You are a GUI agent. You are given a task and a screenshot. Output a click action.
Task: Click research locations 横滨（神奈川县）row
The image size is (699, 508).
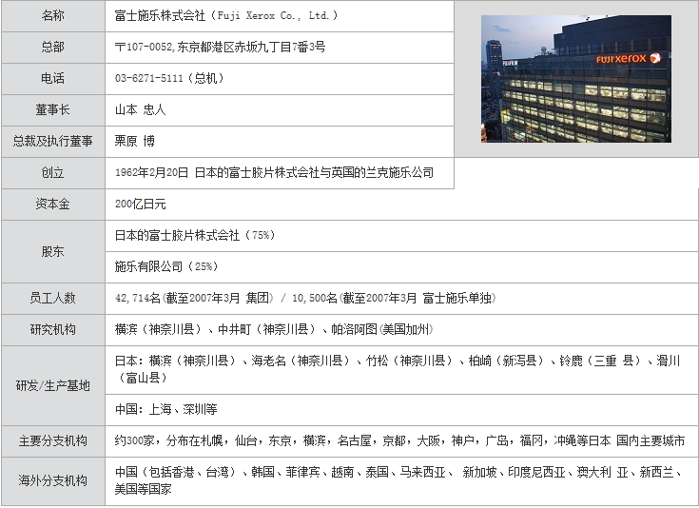(274, 329)
